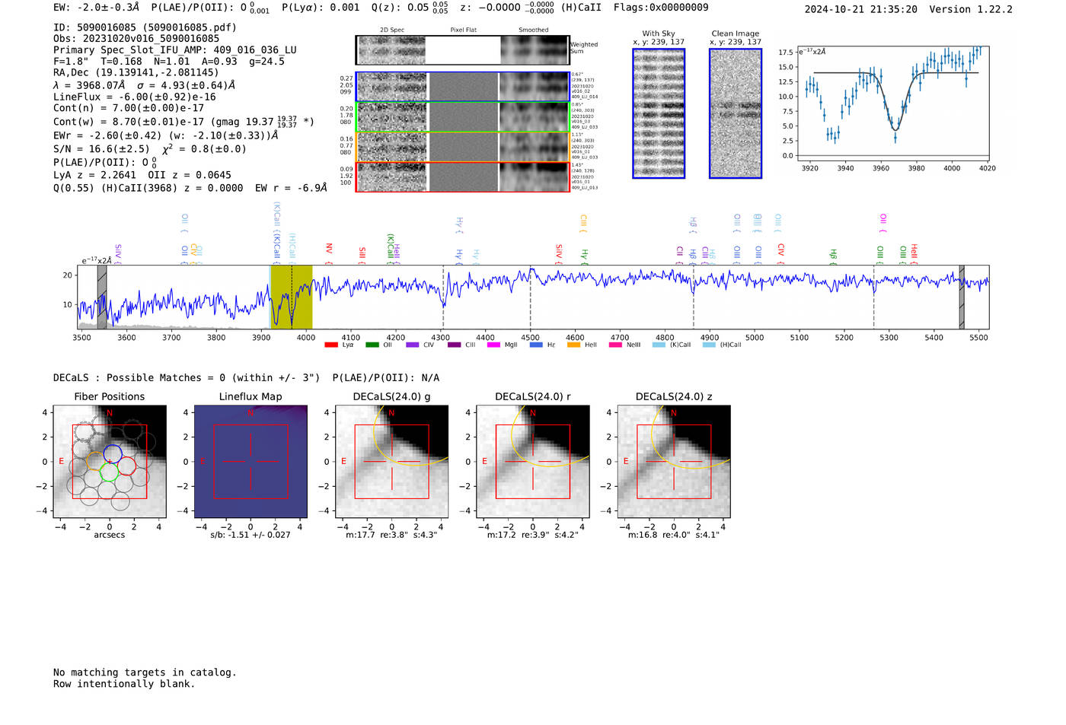Click the pink NeIII legend swatch
This screenshot has width=1066, height=725.
(x=615, y=345)
